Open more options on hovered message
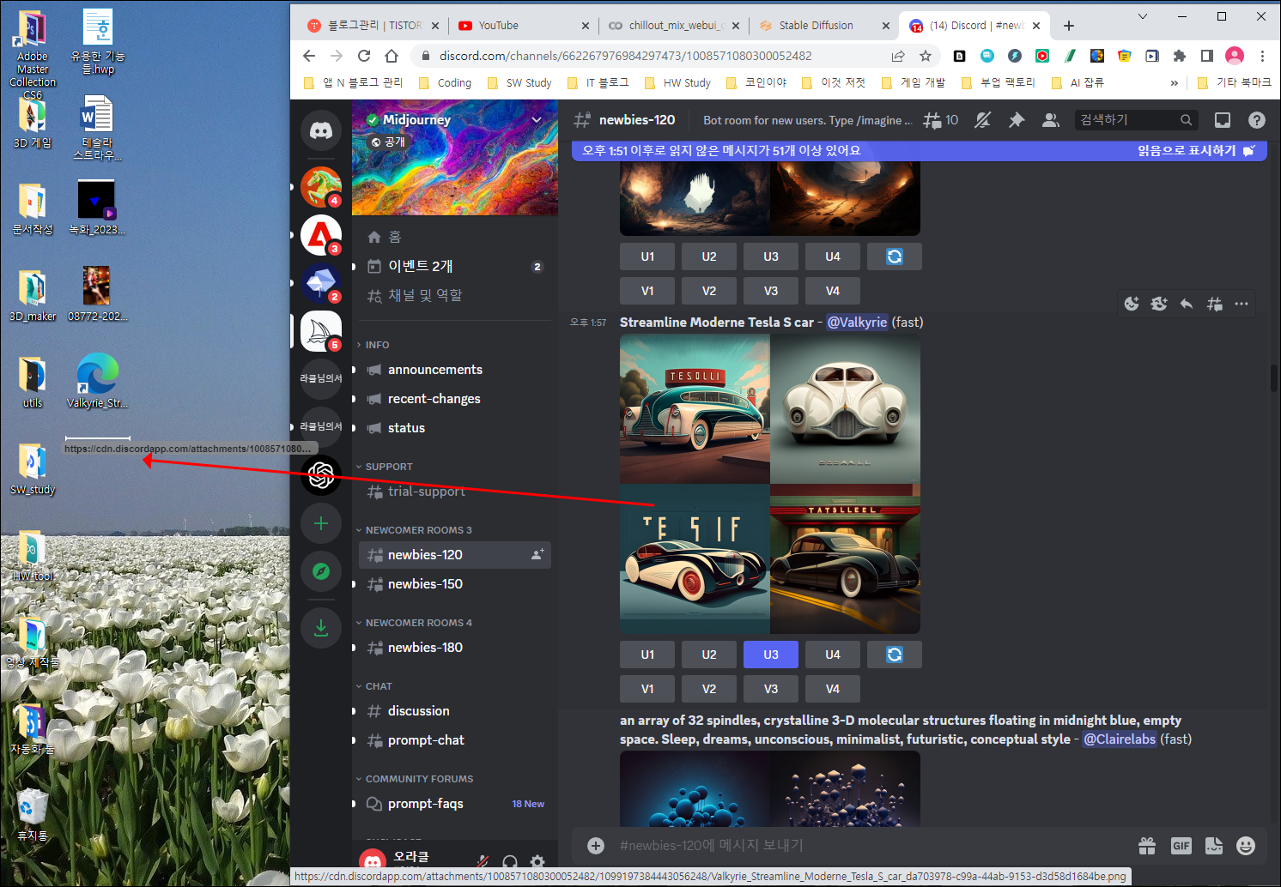Screen dimensions: 1281x887 [x=1242, y=304]
